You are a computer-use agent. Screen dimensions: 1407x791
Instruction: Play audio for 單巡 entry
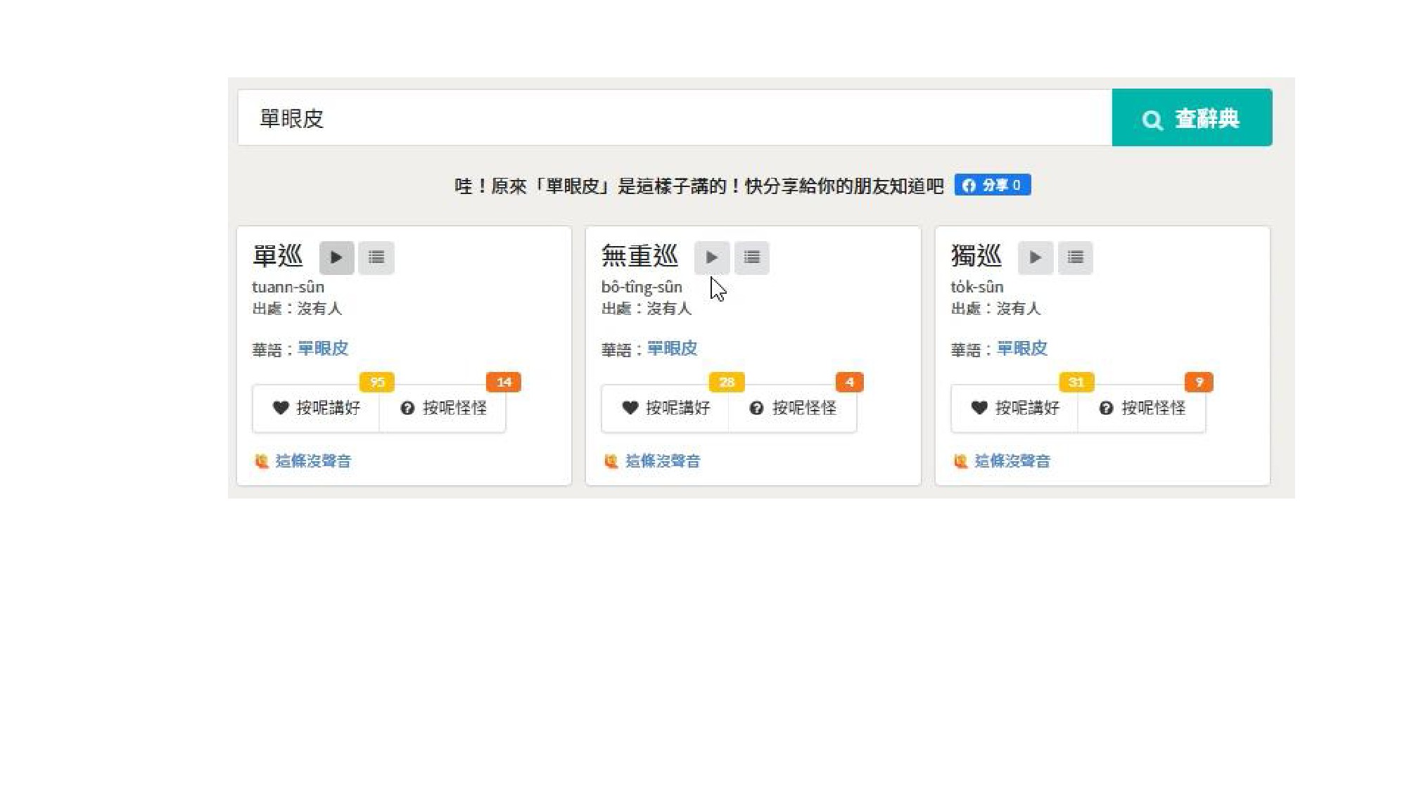pos(336,257)
